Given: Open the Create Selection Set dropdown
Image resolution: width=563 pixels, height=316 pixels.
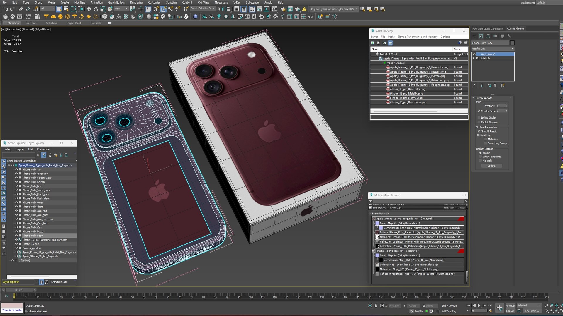Looking at the screenshot, I should coord(203,8).
